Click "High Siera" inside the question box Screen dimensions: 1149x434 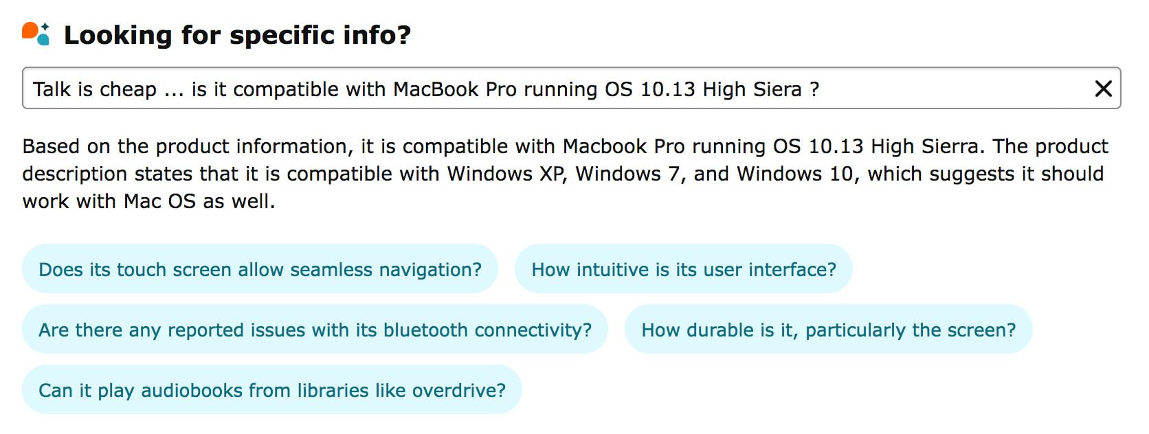[x=752, y=89]
